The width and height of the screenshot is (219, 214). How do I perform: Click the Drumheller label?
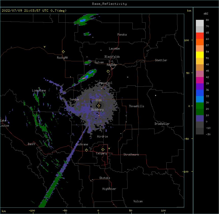coord(162,124)
